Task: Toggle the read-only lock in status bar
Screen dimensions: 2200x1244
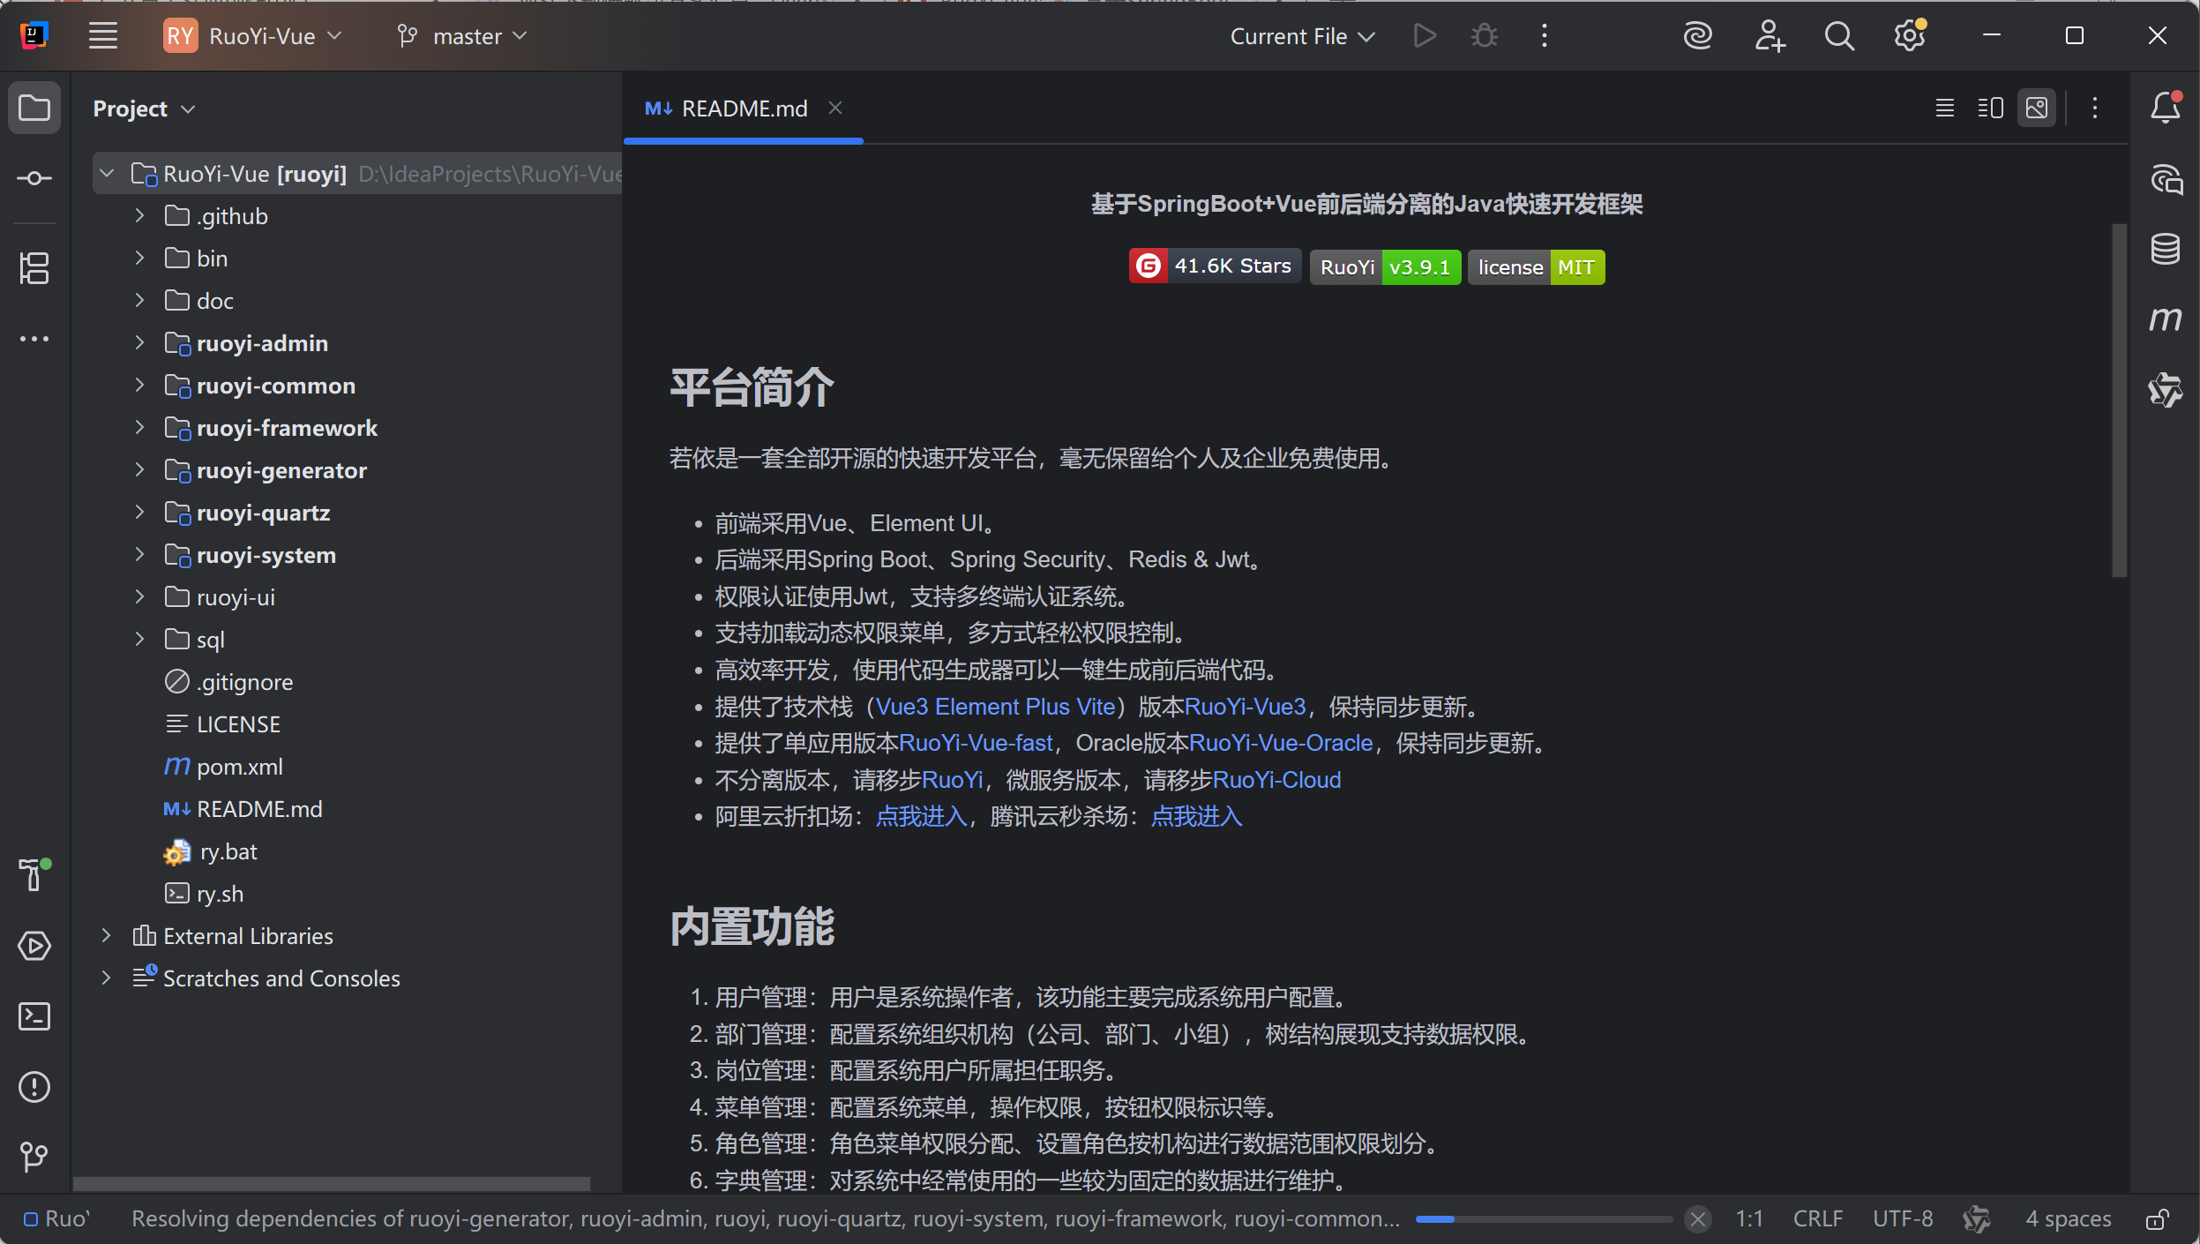Action: point(2158,1219)
